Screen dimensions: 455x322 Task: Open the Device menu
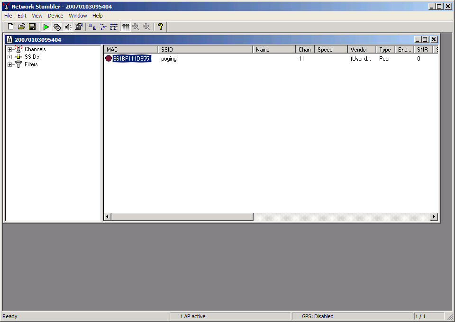[x=55, y=16]
